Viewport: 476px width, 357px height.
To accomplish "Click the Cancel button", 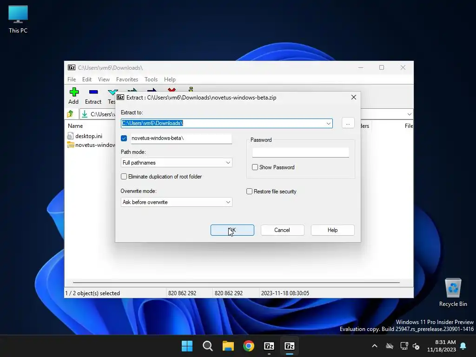I will tap(282, 230).
